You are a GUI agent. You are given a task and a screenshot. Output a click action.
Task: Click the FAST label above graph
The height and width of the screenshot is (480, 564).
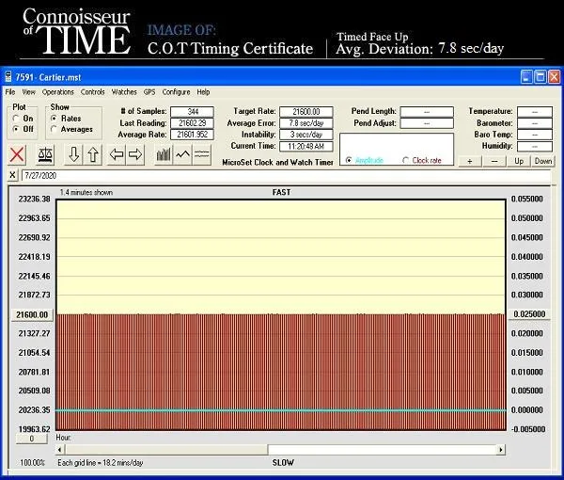(281, 192)
